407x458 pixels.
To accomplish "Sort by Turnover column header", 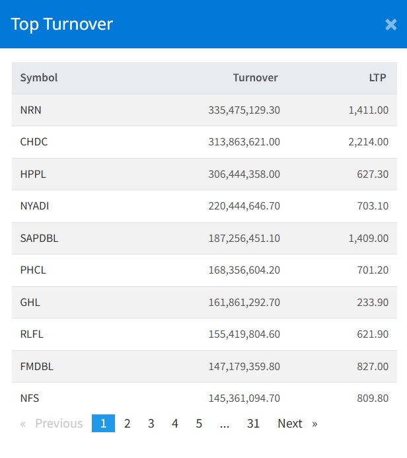I will coord(255,78).
